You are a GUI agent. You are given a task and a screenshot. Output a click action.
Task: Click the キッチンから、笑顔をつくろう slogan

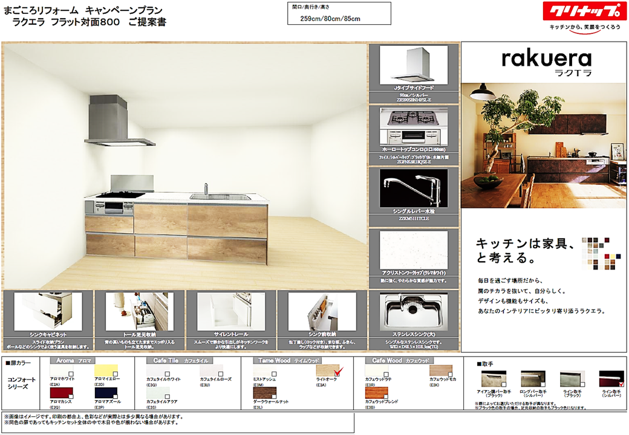point(584,27)
